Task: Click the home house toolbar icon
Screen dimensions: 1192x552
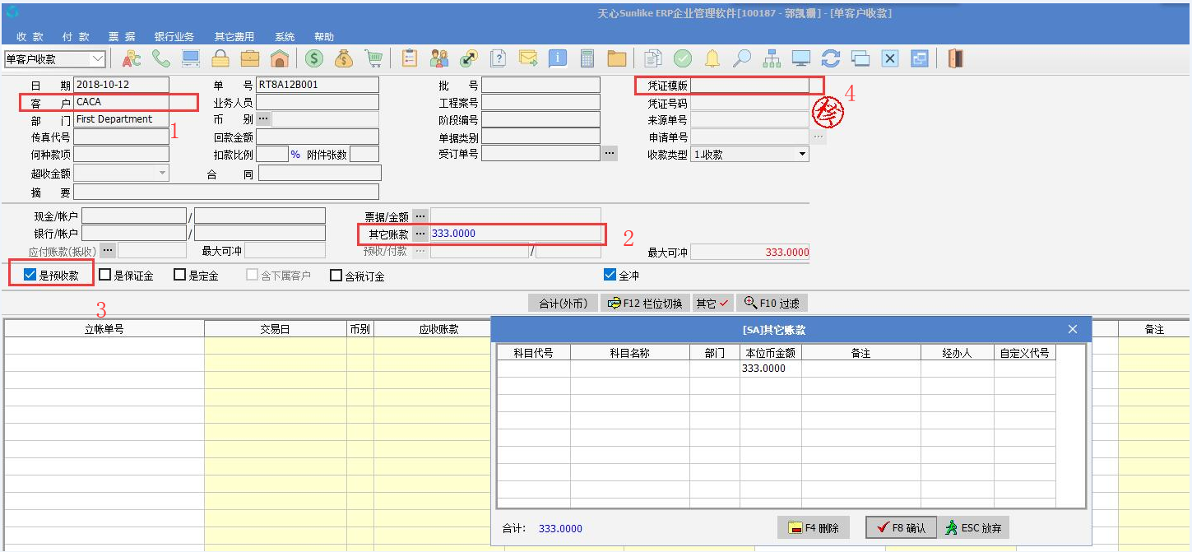Action: (280, 58)
